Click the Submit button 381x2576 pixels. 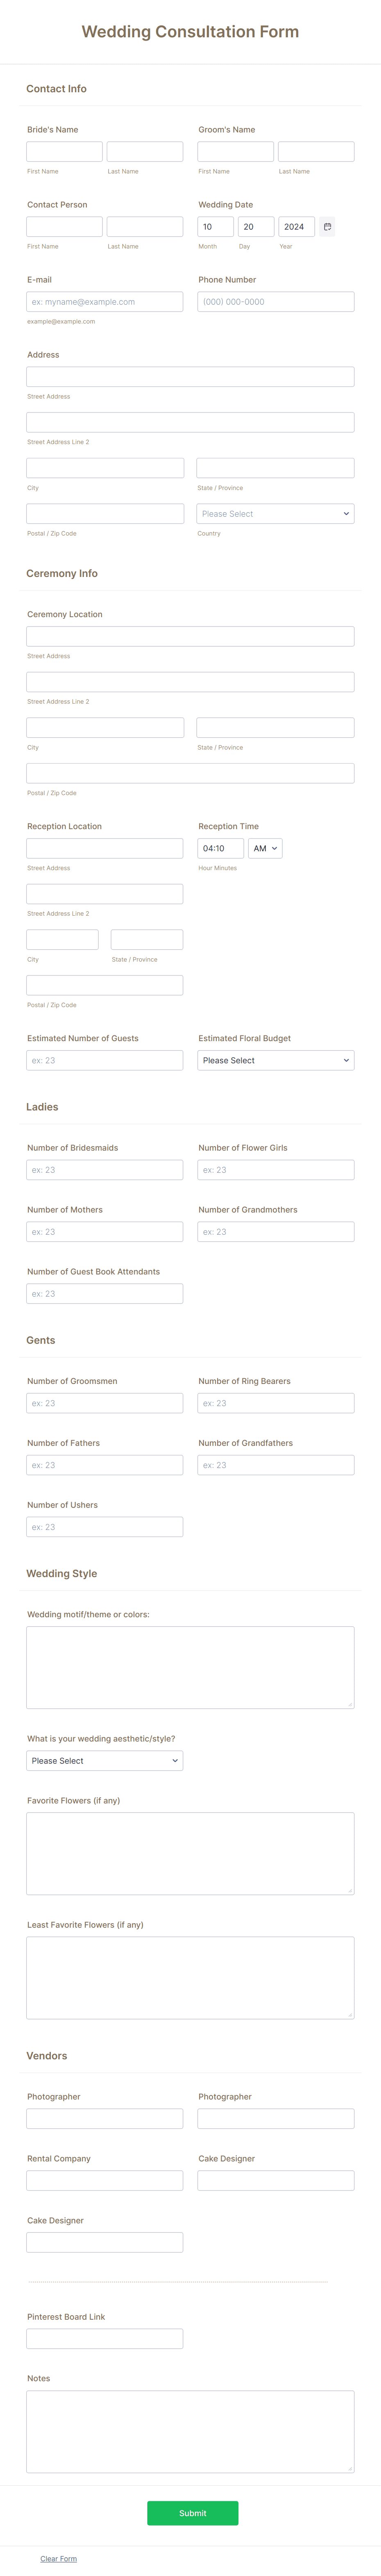192,2513
